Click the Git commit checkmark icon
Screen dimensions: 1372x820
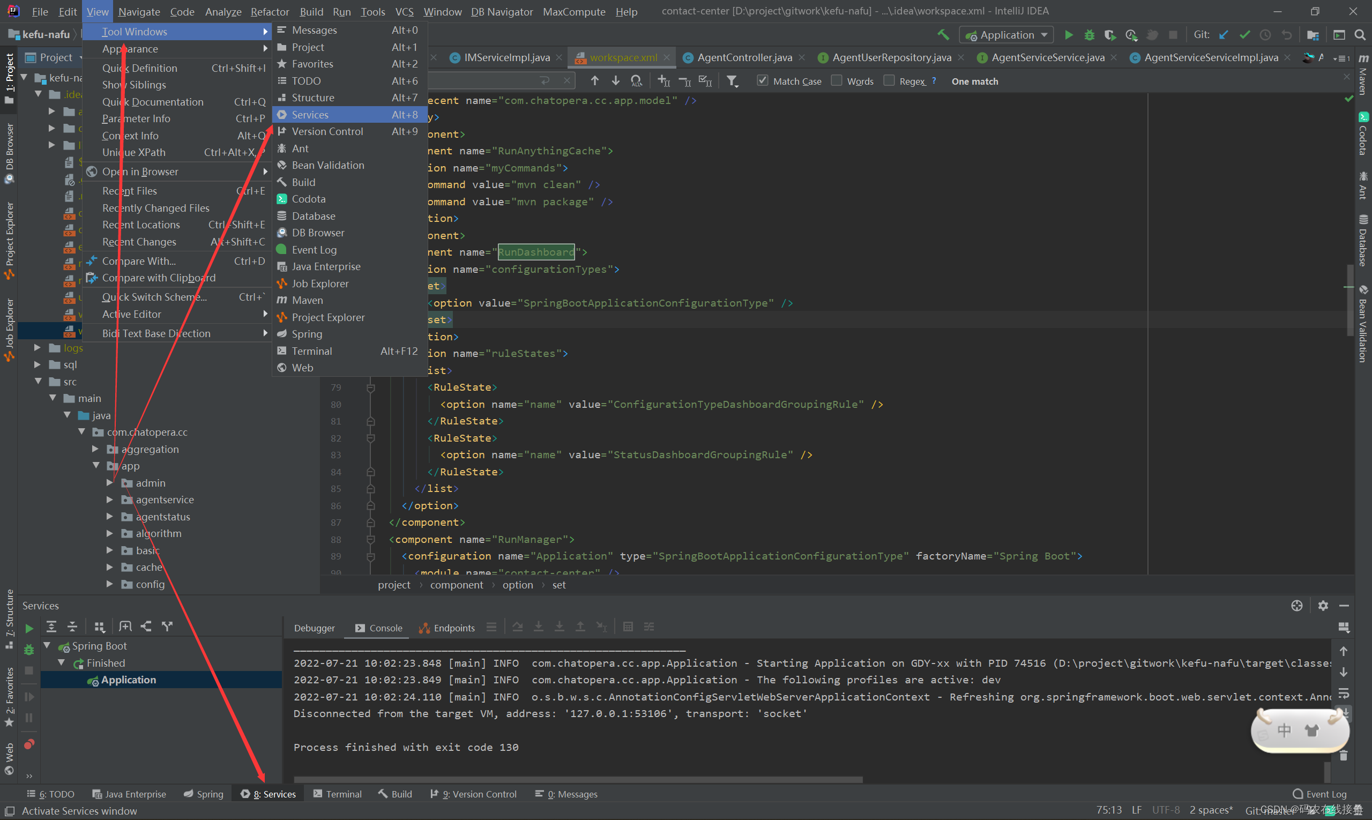[x=1244, y=35]
